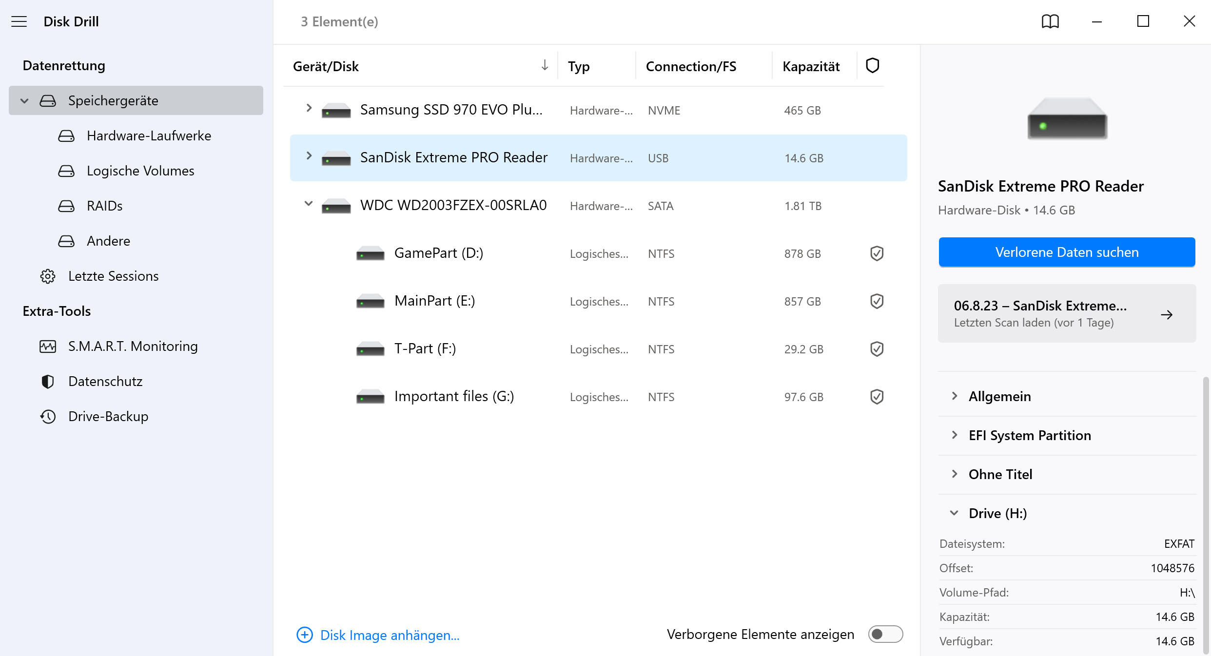1211x656 pixels.
Task: Click the Drive-Backup clock icon
Action: [48, 416]
